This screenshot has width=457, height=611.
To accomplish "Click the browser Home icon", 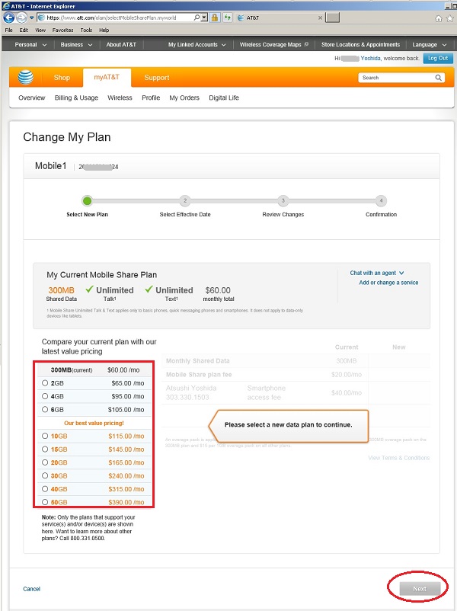I will (x=439, y=18).
